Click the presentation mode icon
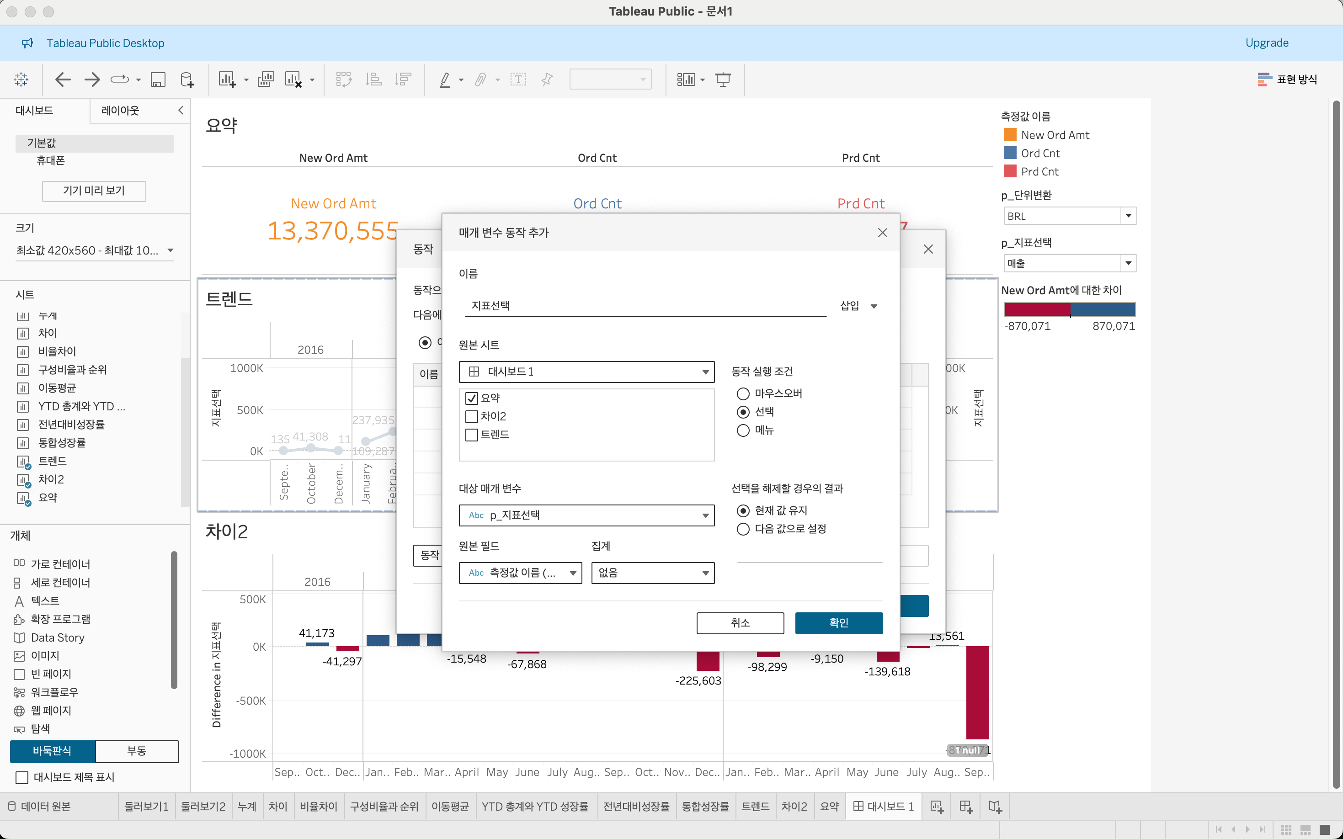The image size is (1343, 839). coord(723,80)
